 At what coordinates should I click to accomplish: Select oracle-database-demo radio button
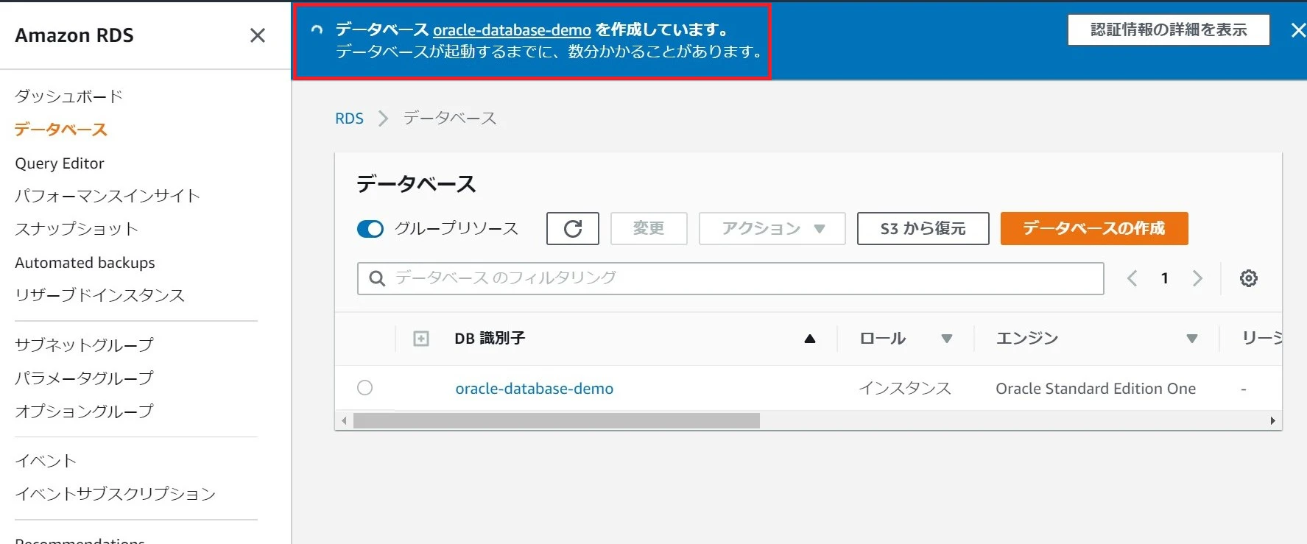(x=364, y=388)
